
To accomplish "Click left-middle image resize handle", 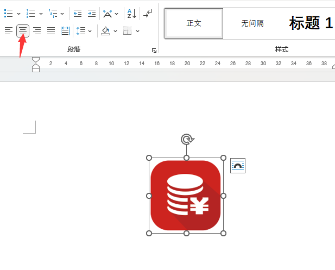I will click(x=149, y=196).
